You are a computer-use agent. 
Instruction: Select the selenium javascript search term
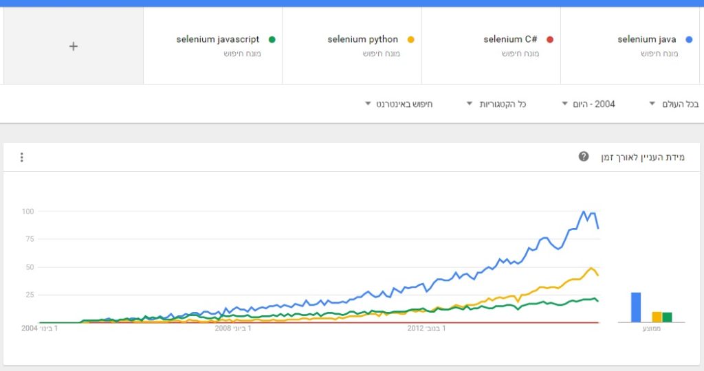point(217,39)
